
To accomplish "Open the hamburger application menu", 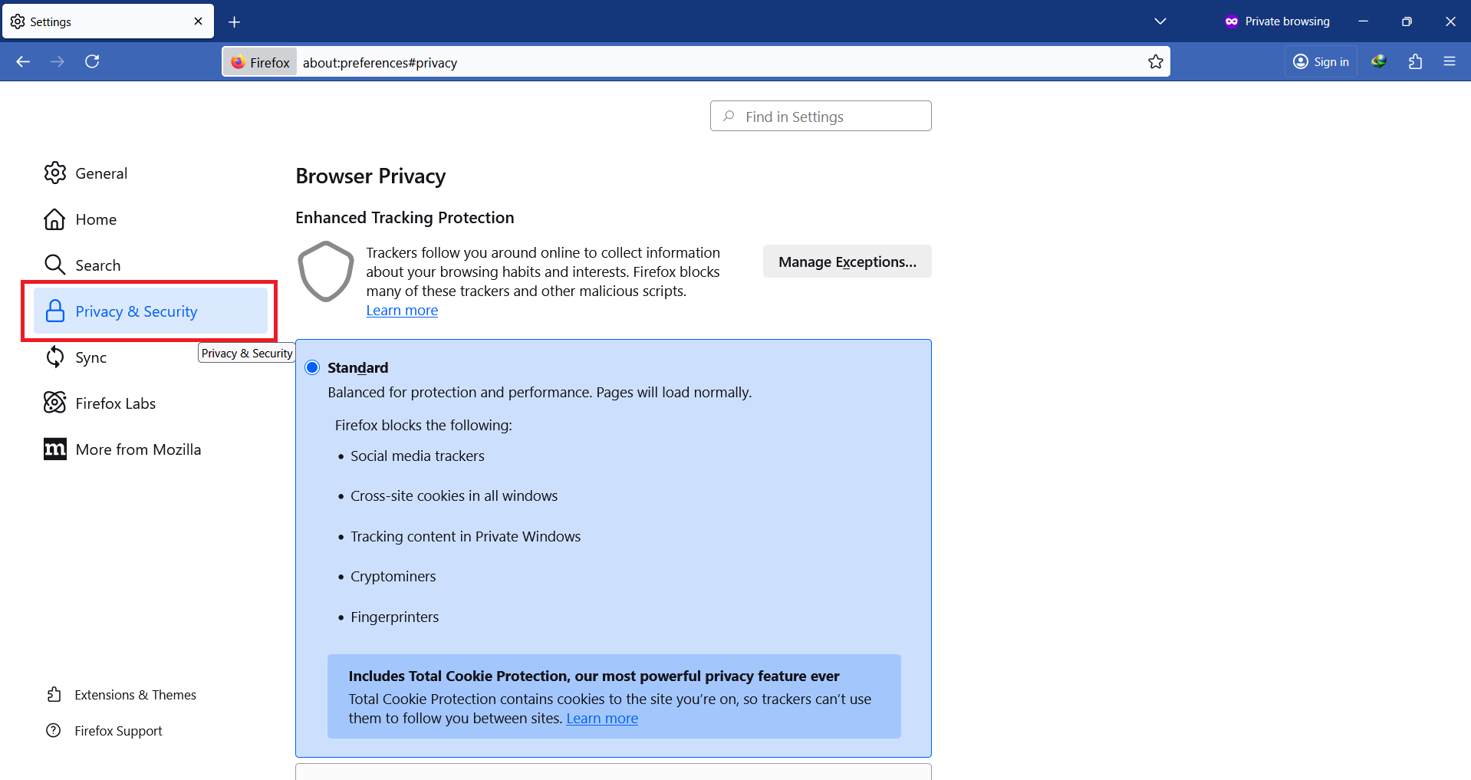I will pyautogui.click(x=1449, y=61).
